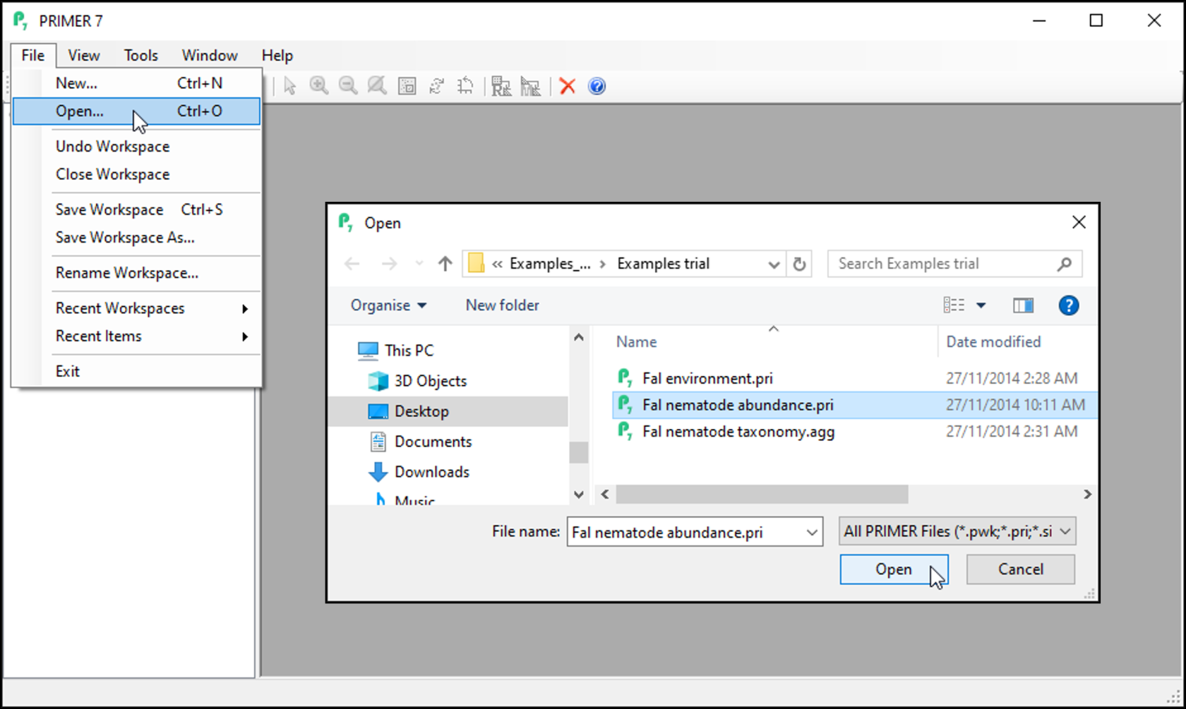Open the Organise dropdown menu
The height and width of the screenshot is (709, 1186).
tap(388, 305)
